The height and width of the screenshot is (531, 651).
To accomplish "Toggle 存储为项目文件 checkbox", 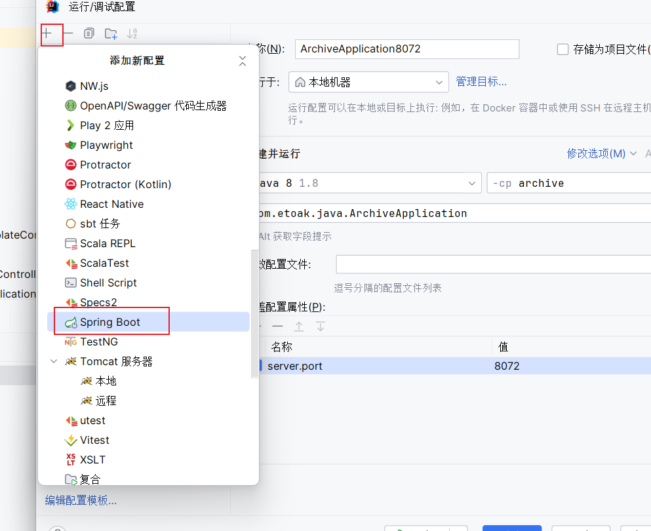I will pyautogui.click(x=562, y=49).
